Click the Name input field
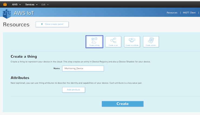Image resolution: width=200 pixels, height=115 pixels. click(x=83, y=68)
